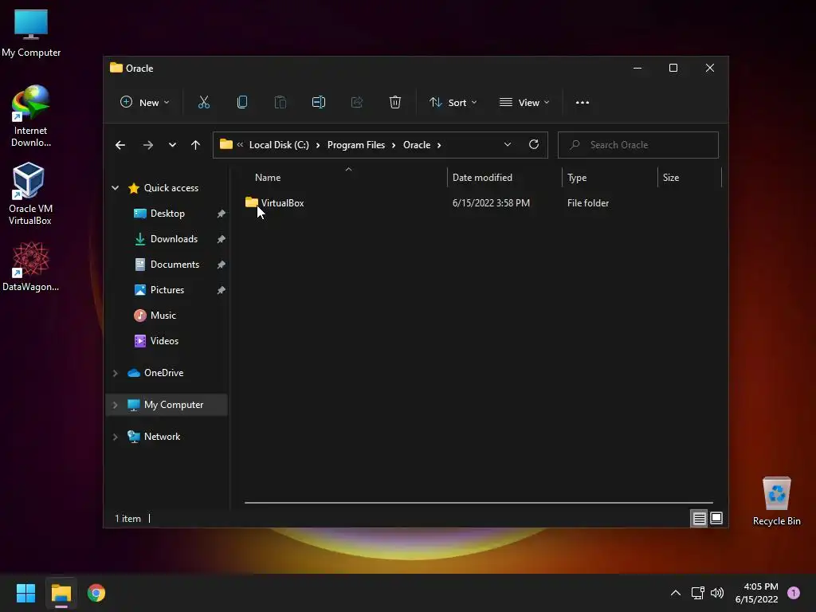This screenshot has width=816, height=612.
Task: Click Local Disk (C:) in address bar
Action: (x=279, y=145)
